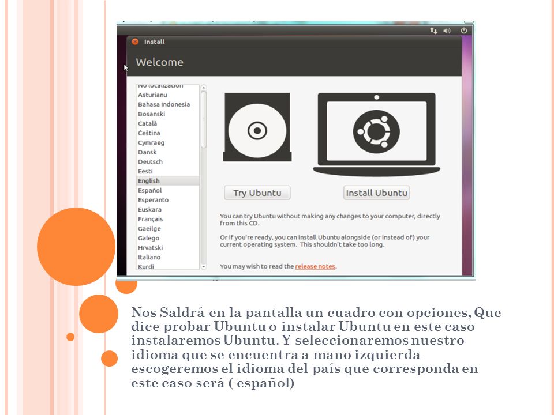Screen dimensions: 554x415
Task: Select Italiano language
Action: (168, 257)
